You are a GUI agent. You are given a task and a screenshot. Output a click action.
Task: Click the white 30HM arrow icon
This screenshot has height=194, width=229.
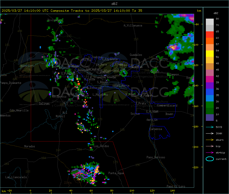click(210, 133)
